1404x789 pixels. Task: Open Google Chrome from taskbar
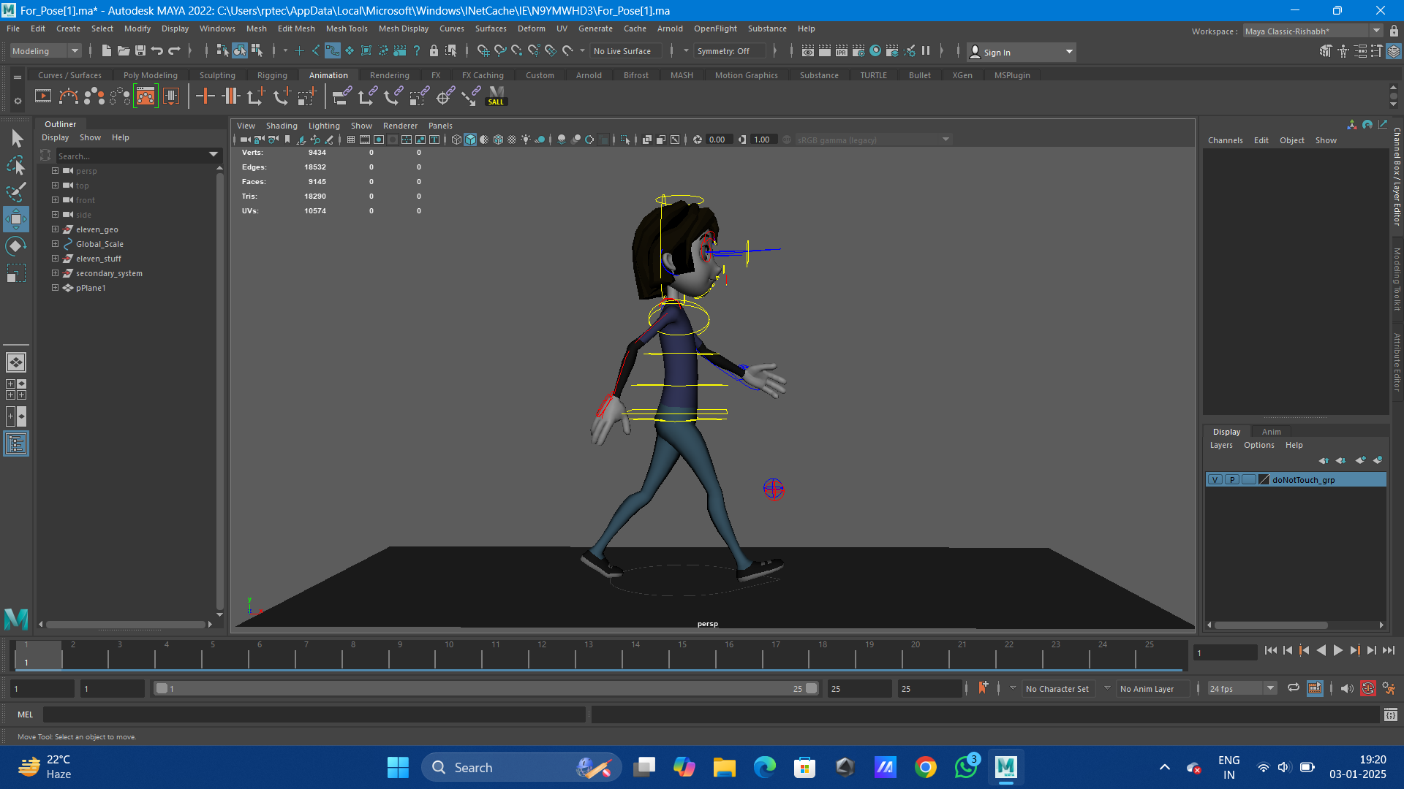(925, 767)
